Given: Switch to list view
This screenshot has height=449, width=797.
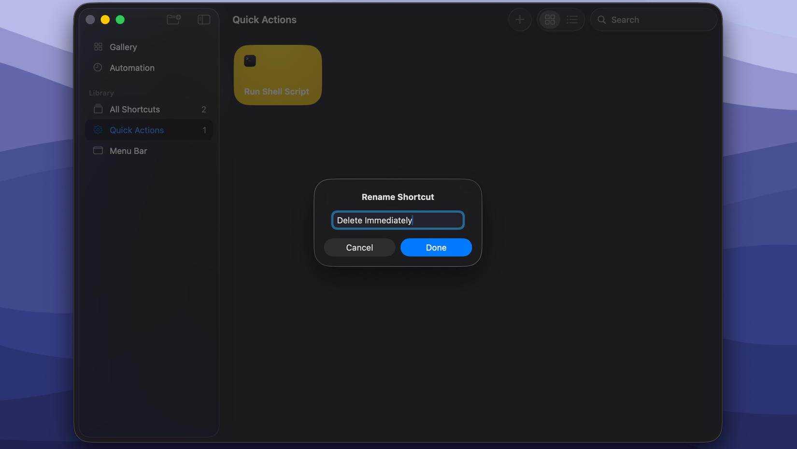Looking at the screenshot, I should click(572, 19).
